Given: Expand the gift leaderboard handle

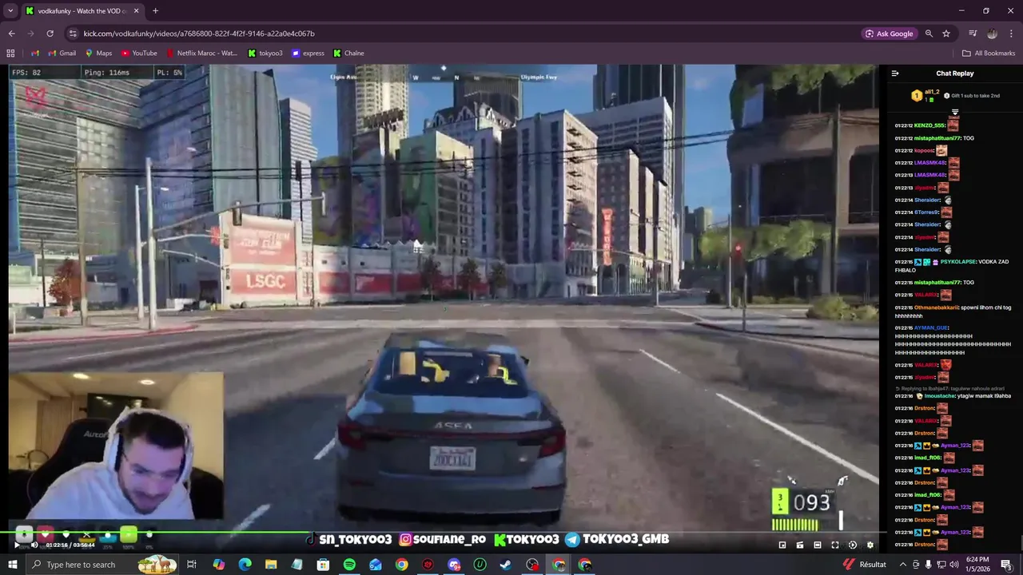Looking at the screenshot, I should 955,113.
